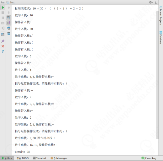Click the '数字出栈: 2,2' output line
Screen dimensions: 163x161
coord(34,104)
